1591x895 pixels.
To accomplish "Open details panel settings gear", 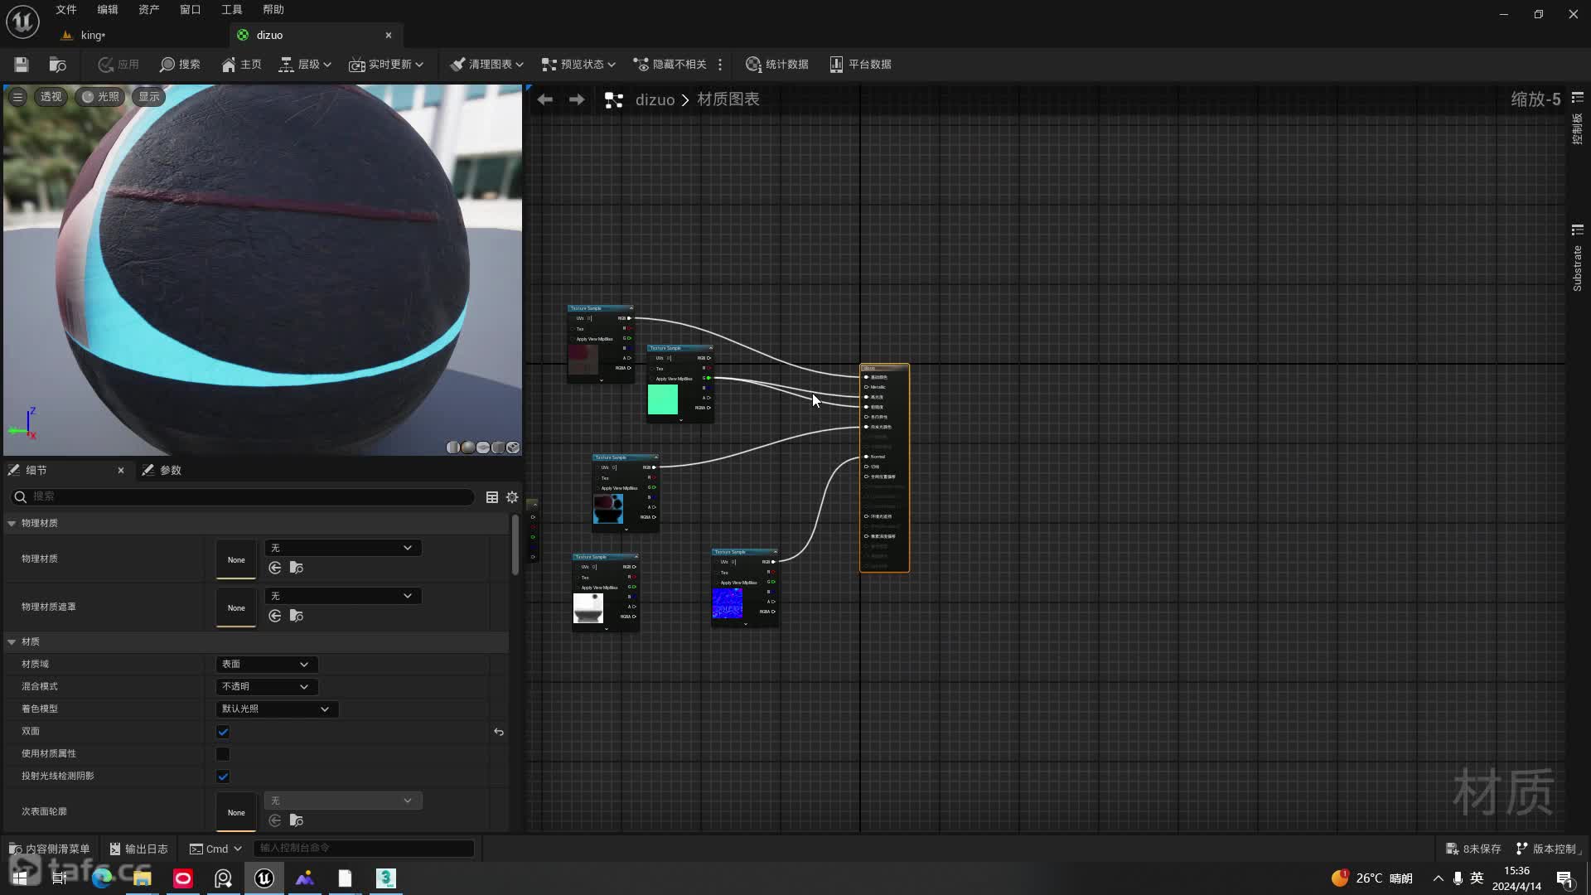I will coord(512,496).
